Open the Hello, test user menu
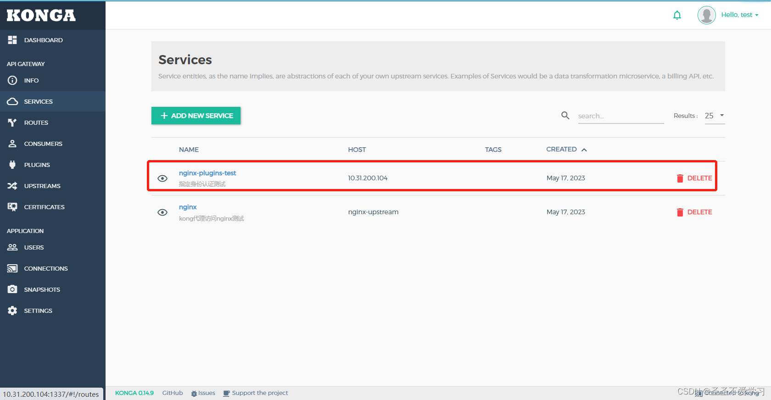Screen dimensions: 771x400 point(740,15)
